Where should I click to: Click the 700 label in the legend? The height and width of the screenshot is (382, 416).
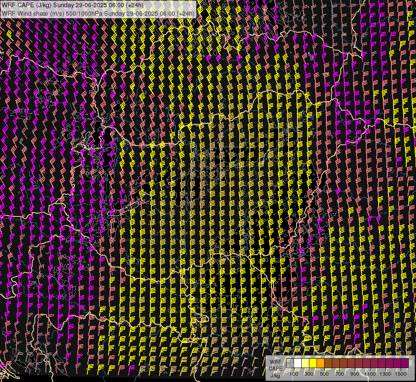pyautogui.click(x=340, y=374)
